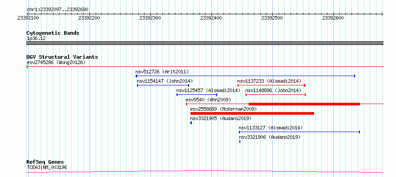Click the small blue nsv3321905 (Audano2019) marker

tap(191, 123)
